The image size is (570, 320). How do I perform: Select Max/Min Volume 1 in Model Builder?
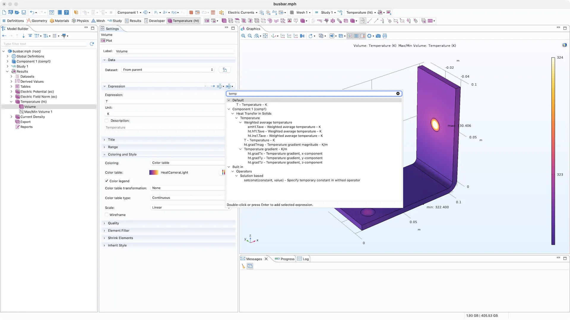pos(38,112)
